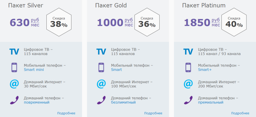Click the TV icon in Platinum package

tap(188, 52)
